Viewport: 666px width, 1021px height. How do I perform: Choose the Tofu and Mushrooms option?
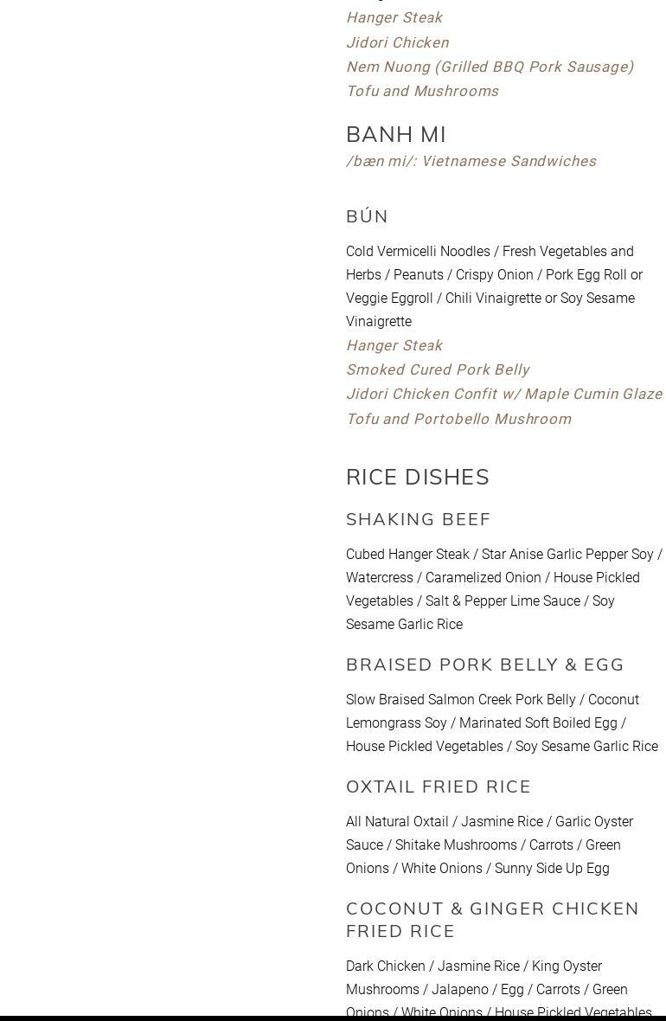[x=422, y=91]
